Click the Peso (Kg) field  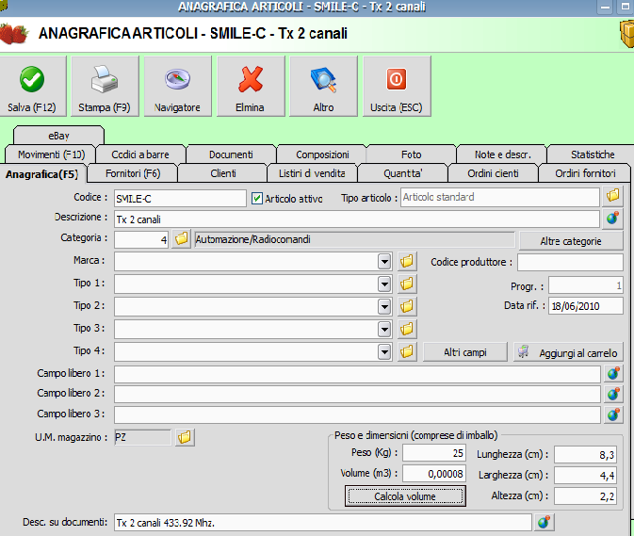(434, 453)
